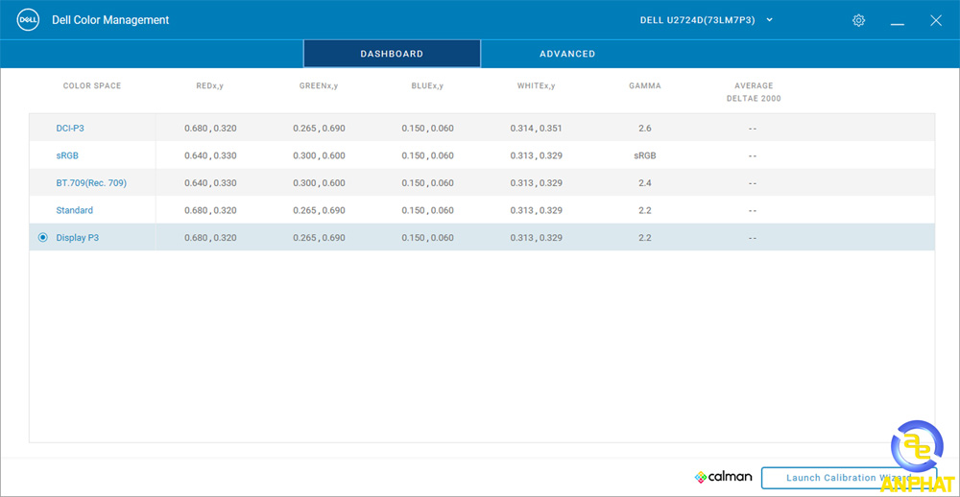Image resolution: width=960 pixels, height=497 pixels.
Task: Open the Display P3 color space link
Action: pyautogui.click(x=77, y=238)
